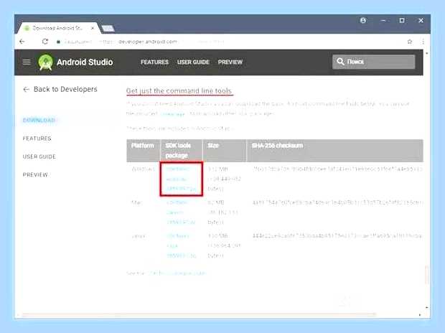
Task: Click the Android Studio site title
Action: tap(85, 62)
